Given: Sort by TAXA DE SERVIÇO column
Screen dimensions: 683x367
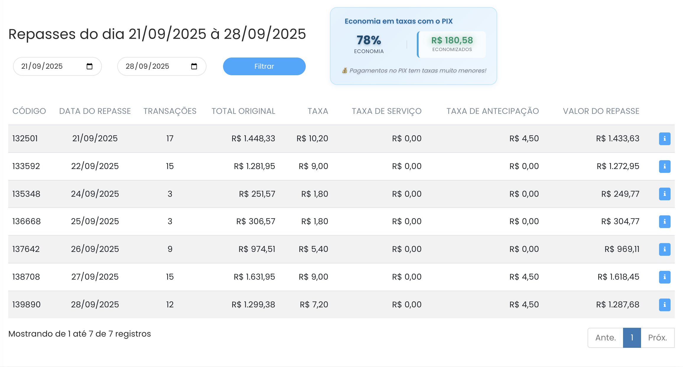Looking at the screenshot, I should point(386,111).
